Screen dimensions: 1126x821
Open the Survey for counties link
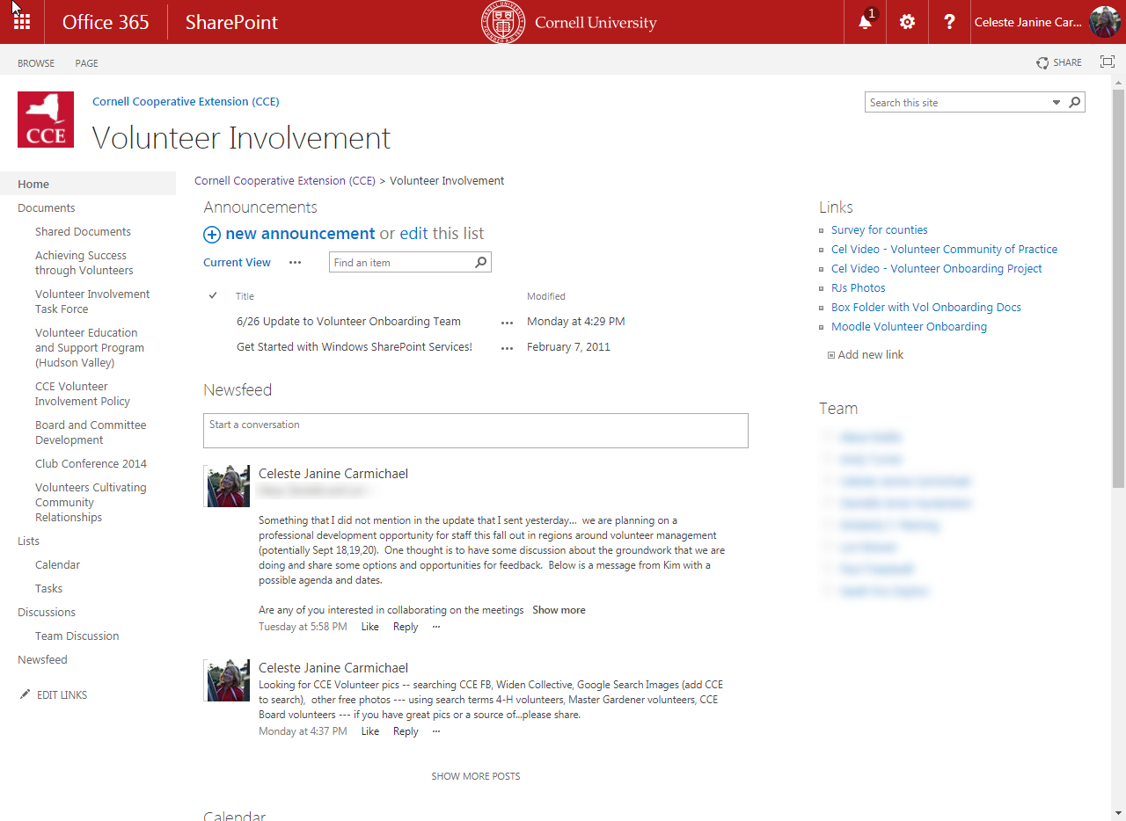click(879, 230)
